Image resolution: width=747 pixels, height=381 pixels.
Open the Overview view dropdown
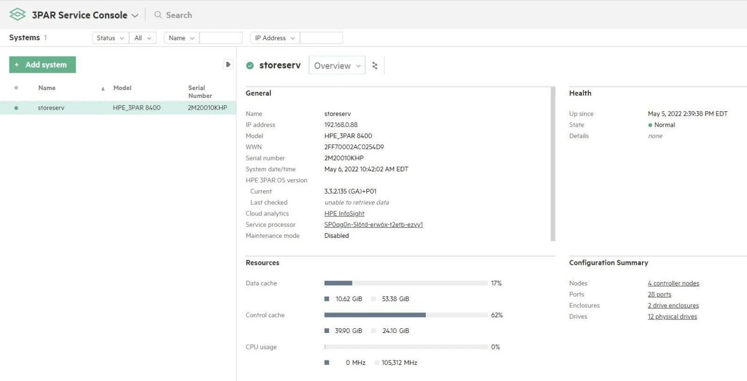[337, 66]
